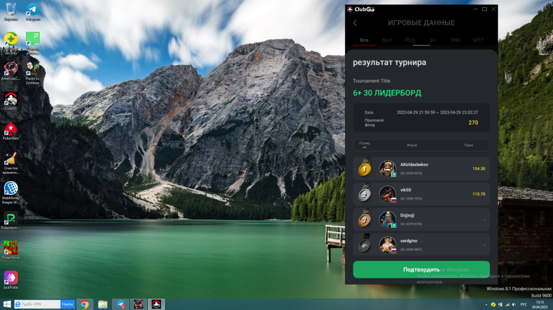Open the SNG tab
This screenshot has height=310, width=553.
[x=455, y=40]
